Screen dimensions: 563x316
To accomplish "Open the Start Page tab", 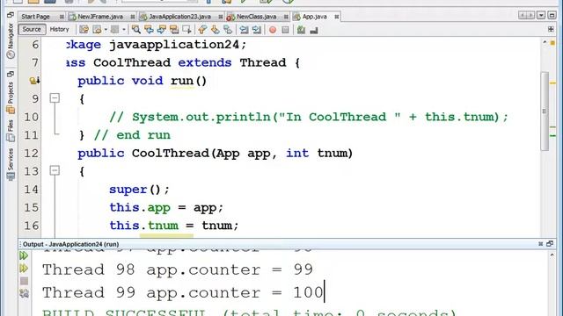I will pyautogui.click(x=35, y=17).
